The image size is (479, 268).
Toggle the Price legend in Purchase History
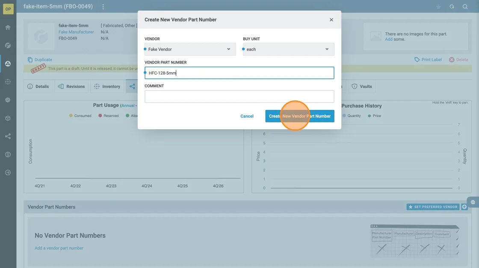[x=374, y=116]
